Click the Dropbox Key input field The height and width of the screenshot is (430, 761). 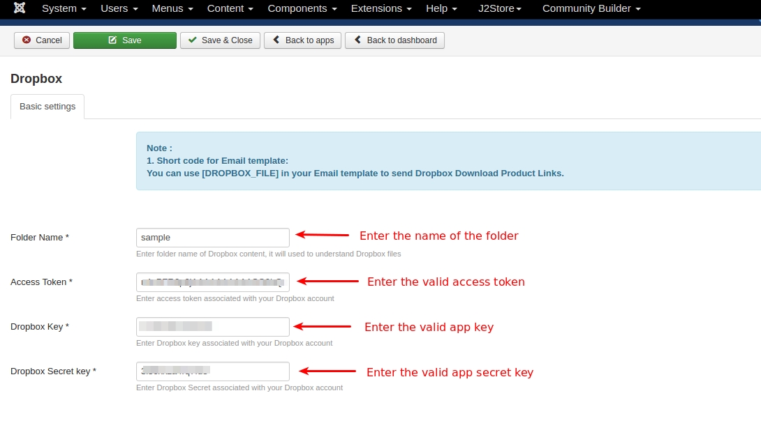(212, 326)
